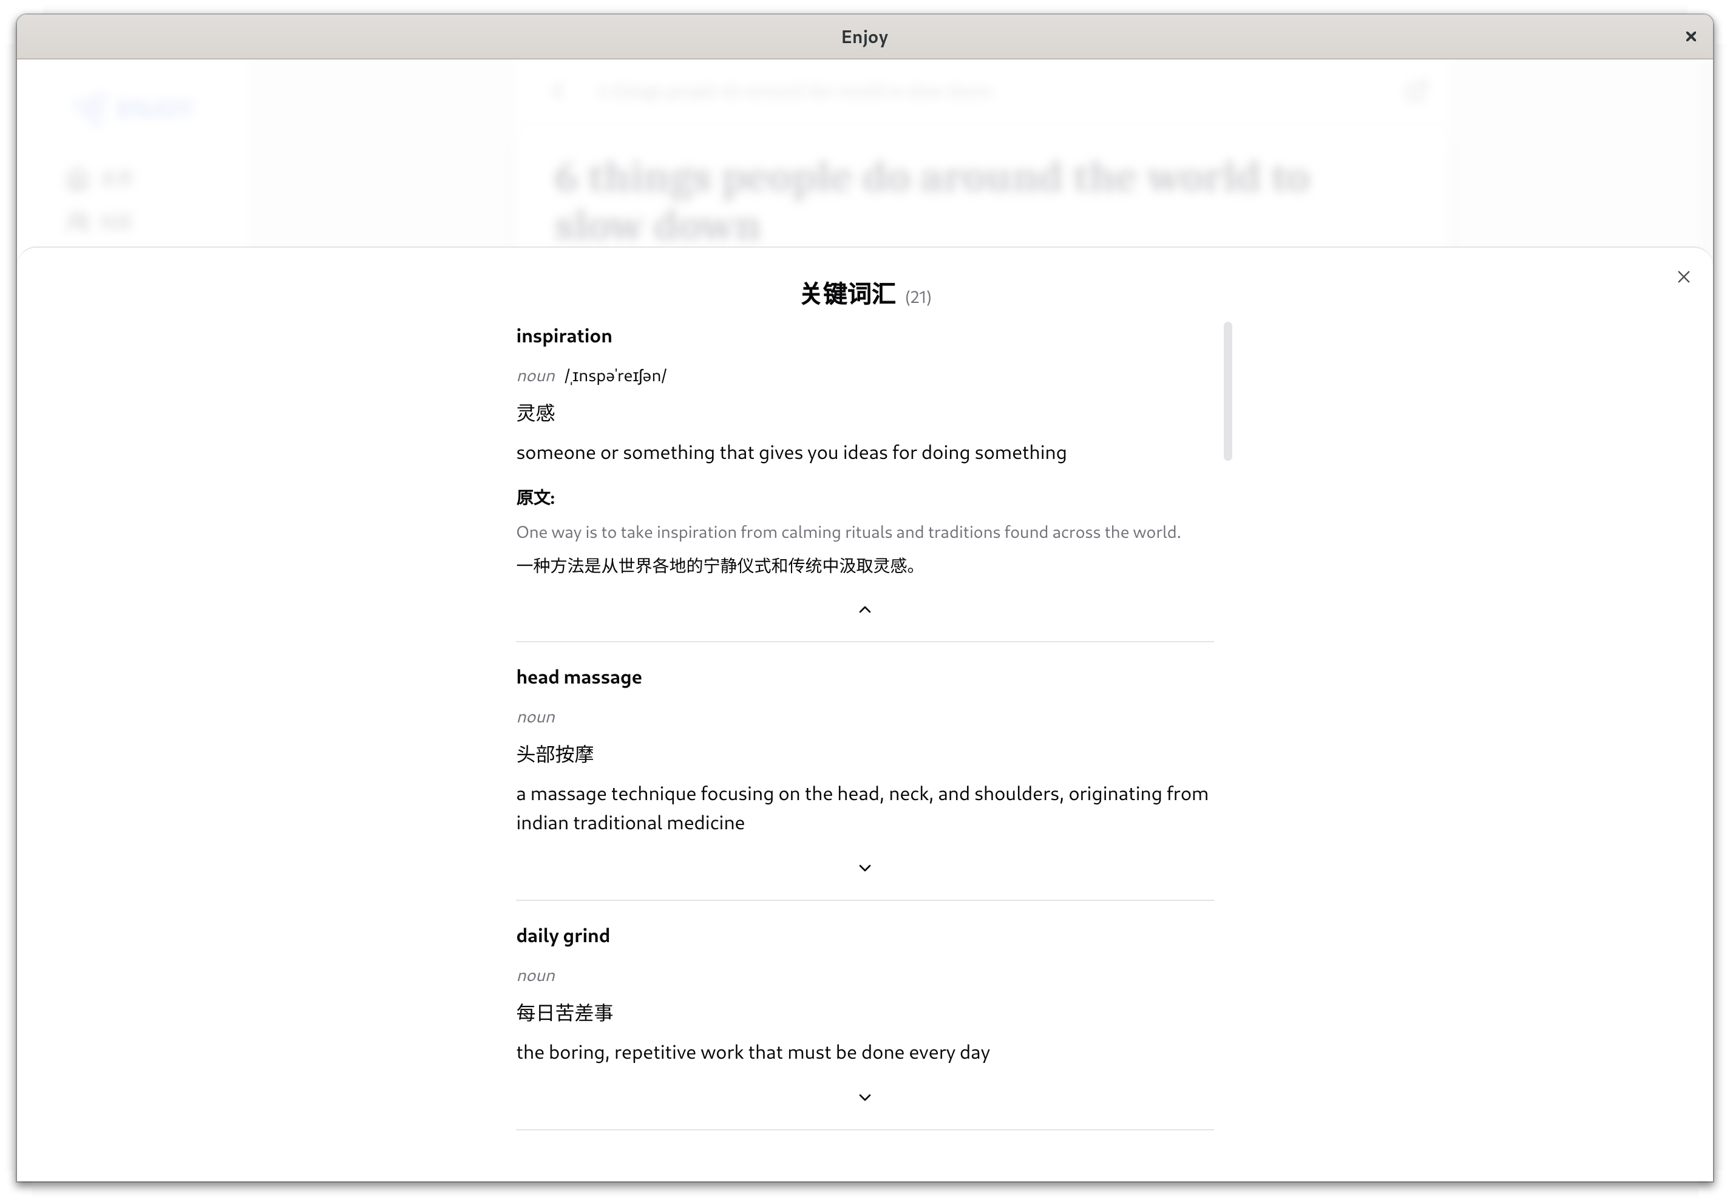
Task: Expand the daily grind entry details
Action: click(864, 1096)
